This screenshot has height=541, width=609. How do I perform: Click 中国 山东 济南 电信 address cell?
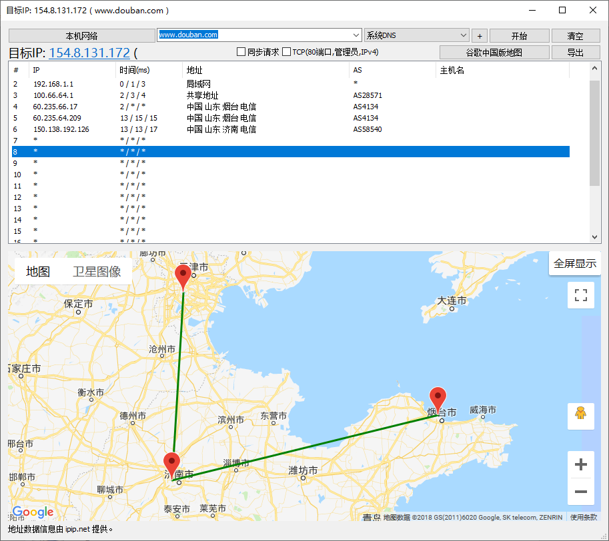[x=221, y=129]
